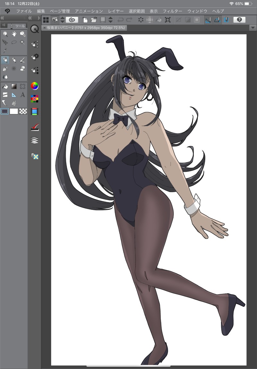Viewport: 257px width, 369px height.
Task: Open the アニメーション menu
Action: (89, 11)
